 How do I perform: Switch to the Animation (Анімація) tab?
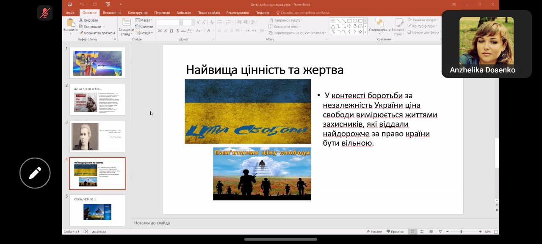point(183,13)
